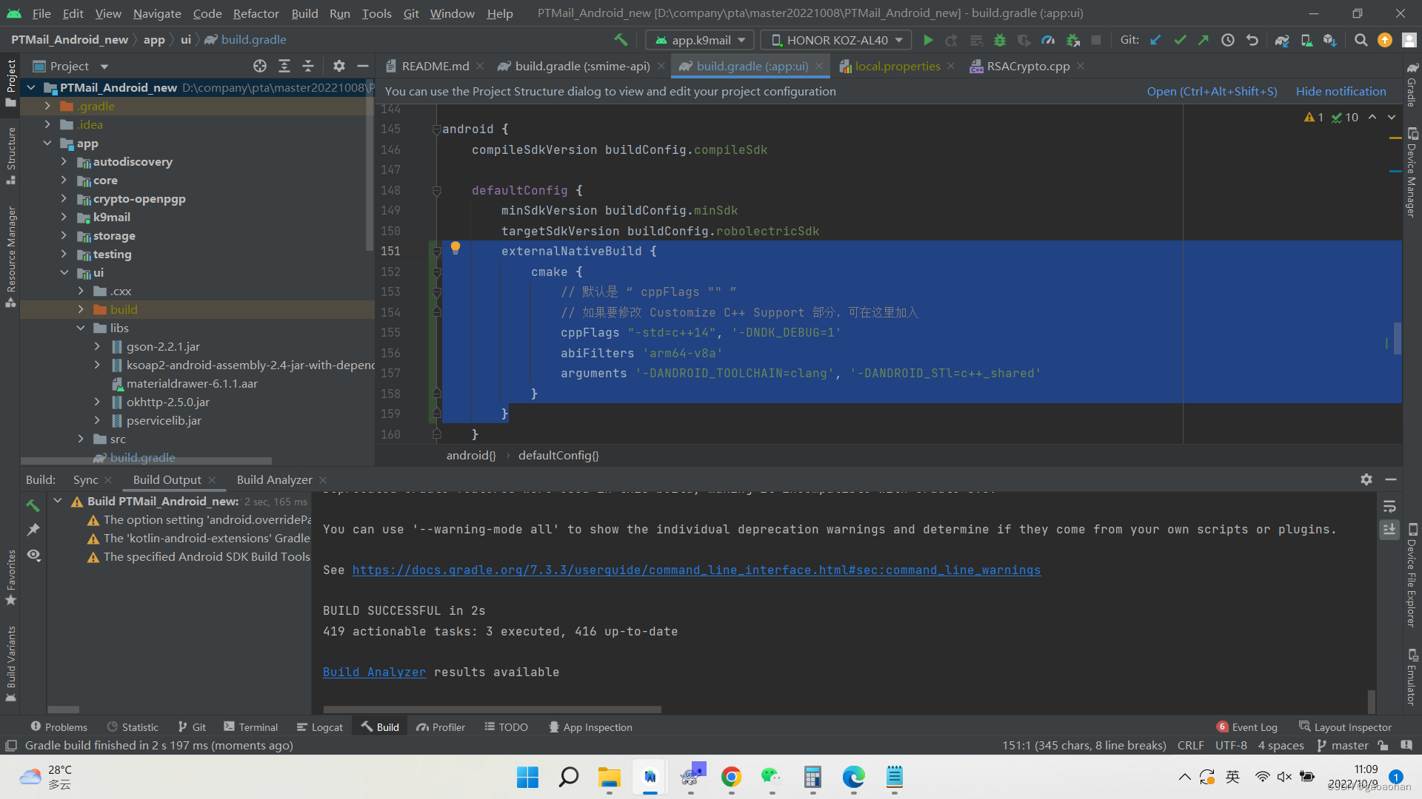Commit changes with the Git checkmark icon

coord(1179,40)
